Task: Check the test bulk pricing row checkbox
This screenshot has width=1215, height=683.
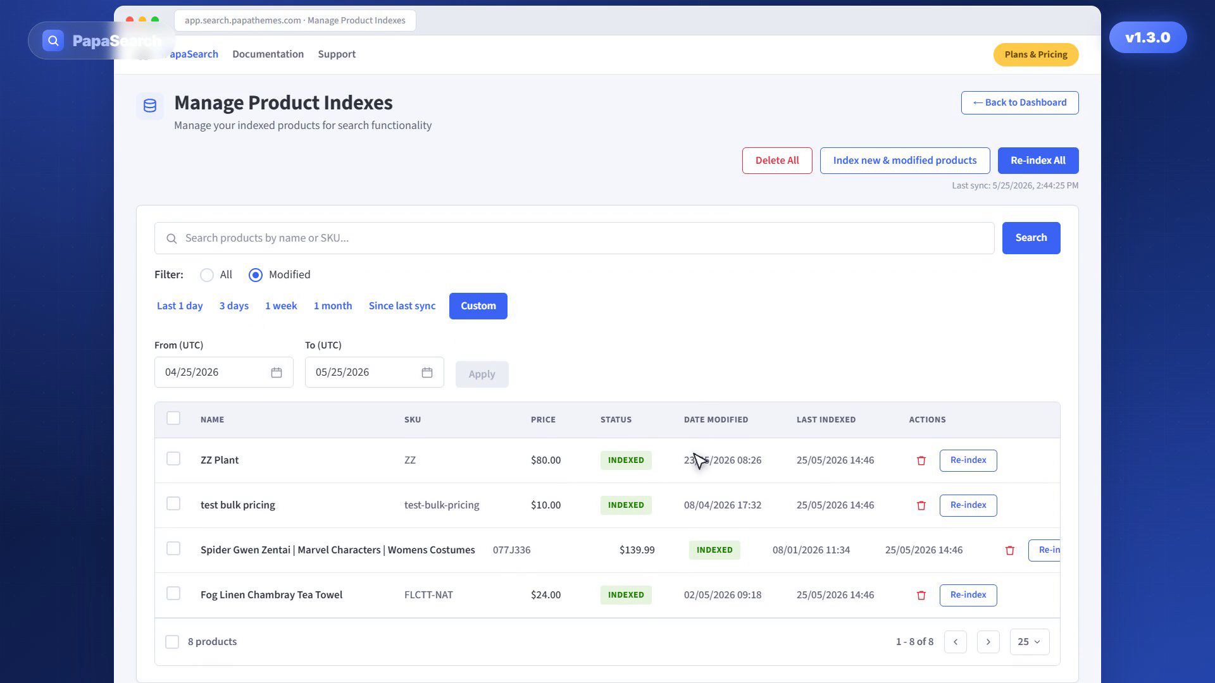Action: (173, 503)
